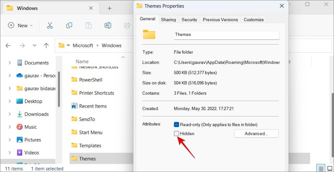The height and width of the screenshot is (172, 334).
Task: Select gaurav bidasaria folder in sidebar
Action: point(36,88)
